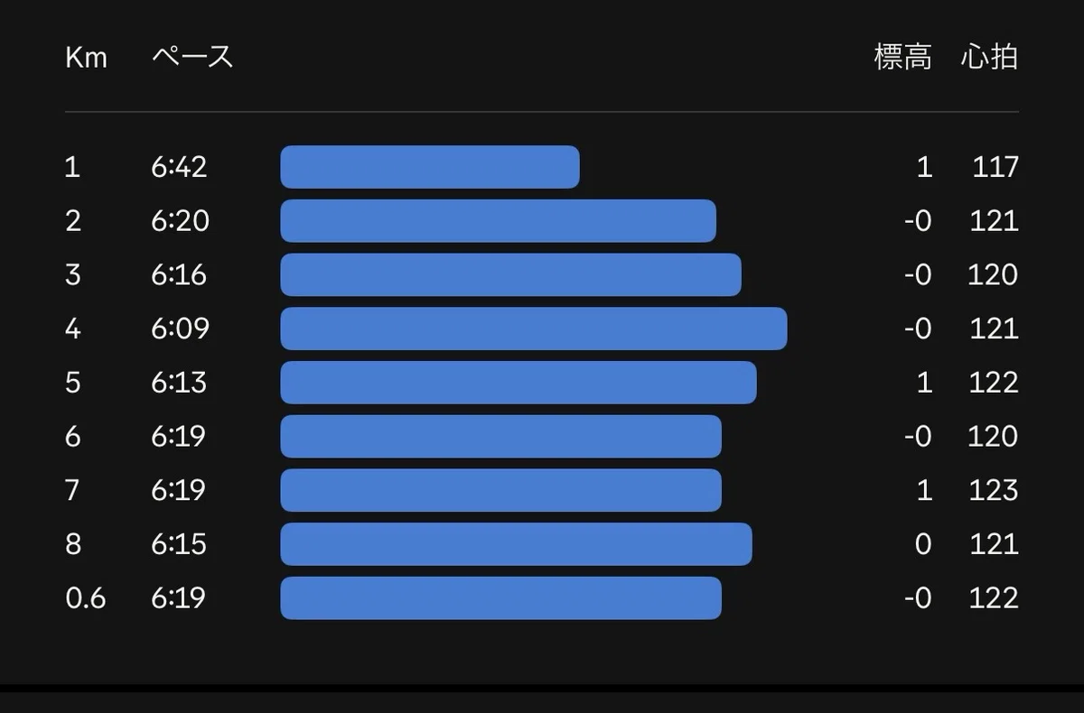This screenshot has height=713, width=1084.
Task: Click heart rate 122 in kilometer 5 row
Action: point(993,383)
